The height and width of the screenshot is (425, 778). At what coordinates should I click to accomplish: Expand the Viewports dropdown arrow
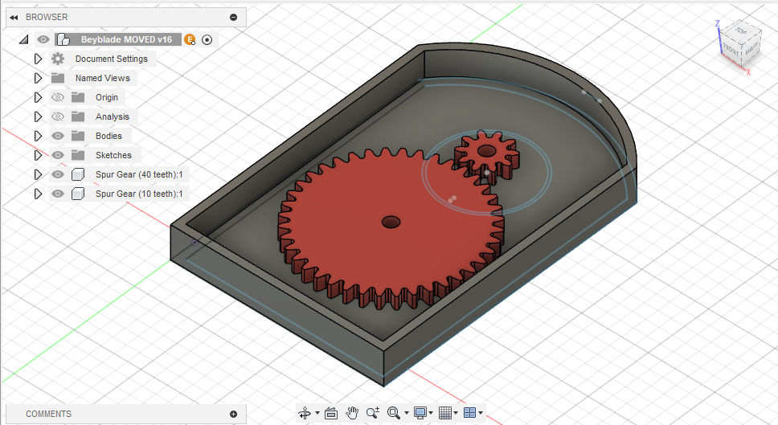pos(481,413)
